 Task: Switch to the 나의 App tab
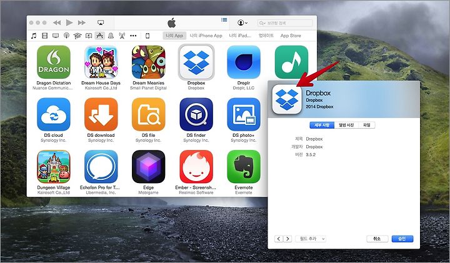coord(174,36)
